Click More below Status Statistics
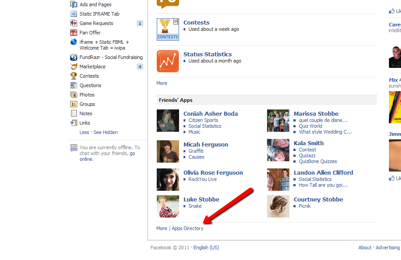Viewport: 401px width, 260px height. pos(162,83)
